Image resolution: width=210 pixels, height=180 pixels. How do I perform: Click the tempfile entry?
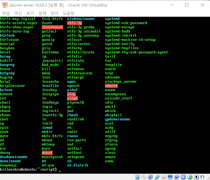113,65
